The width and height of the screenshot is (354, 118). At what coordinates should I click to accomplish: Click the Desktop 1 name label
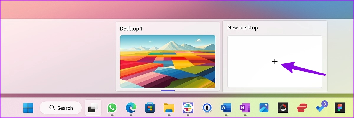pos(131,28)
